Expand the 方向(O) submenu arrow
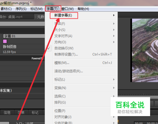 [114, 42]
